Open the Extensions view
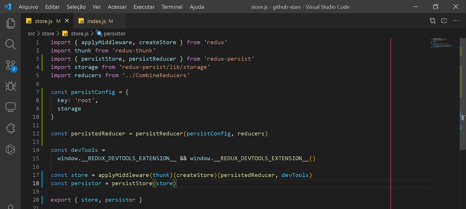Viewport: 466px width, 209px height. click(11, 128)
